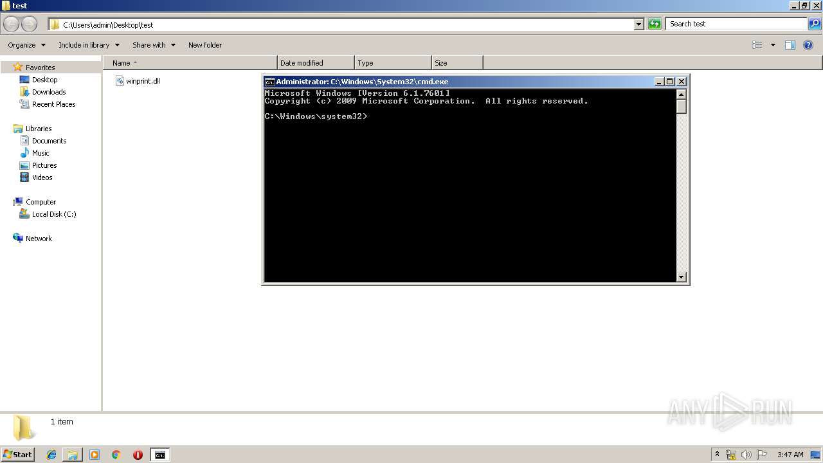823x463 pixels.
Task: Click the green Refresh button beside address bar
Action: pos(655,24)
